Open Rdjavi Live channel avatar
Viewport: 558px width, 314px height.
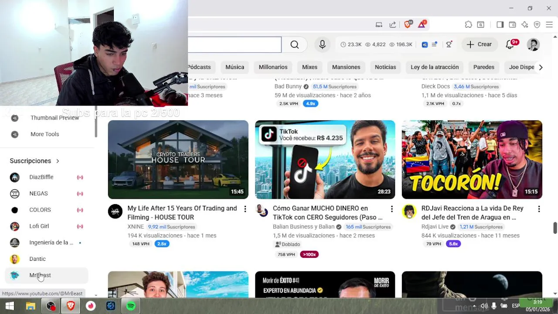pyautogui.click(x=409, y=212)
